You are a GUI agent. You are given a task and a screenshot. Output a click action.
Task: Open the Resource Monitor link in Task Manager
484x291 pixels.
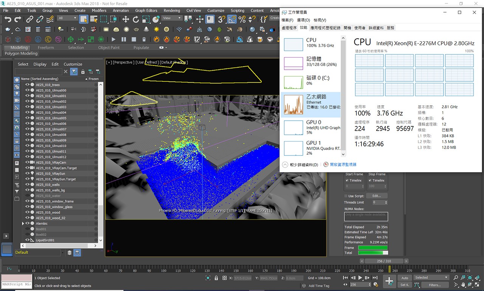click(343, 165)
